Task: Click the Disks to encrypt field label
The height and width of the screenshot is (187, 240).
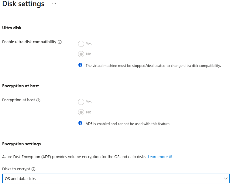Action: tap(16, 169)
